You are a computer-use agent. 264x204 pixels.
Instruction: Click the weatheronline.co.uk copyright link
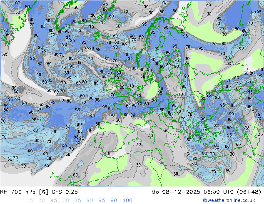[x=229, y=200]
